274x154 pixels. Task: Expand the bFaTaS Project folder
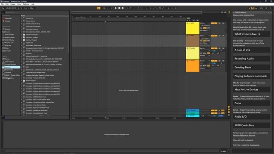pyautogui.click(x=22, y=81)
